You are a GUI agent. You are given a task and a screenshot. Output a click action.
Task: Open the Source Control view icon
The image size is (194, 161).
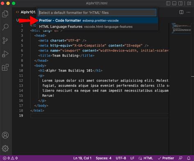[x=5, y=41]
